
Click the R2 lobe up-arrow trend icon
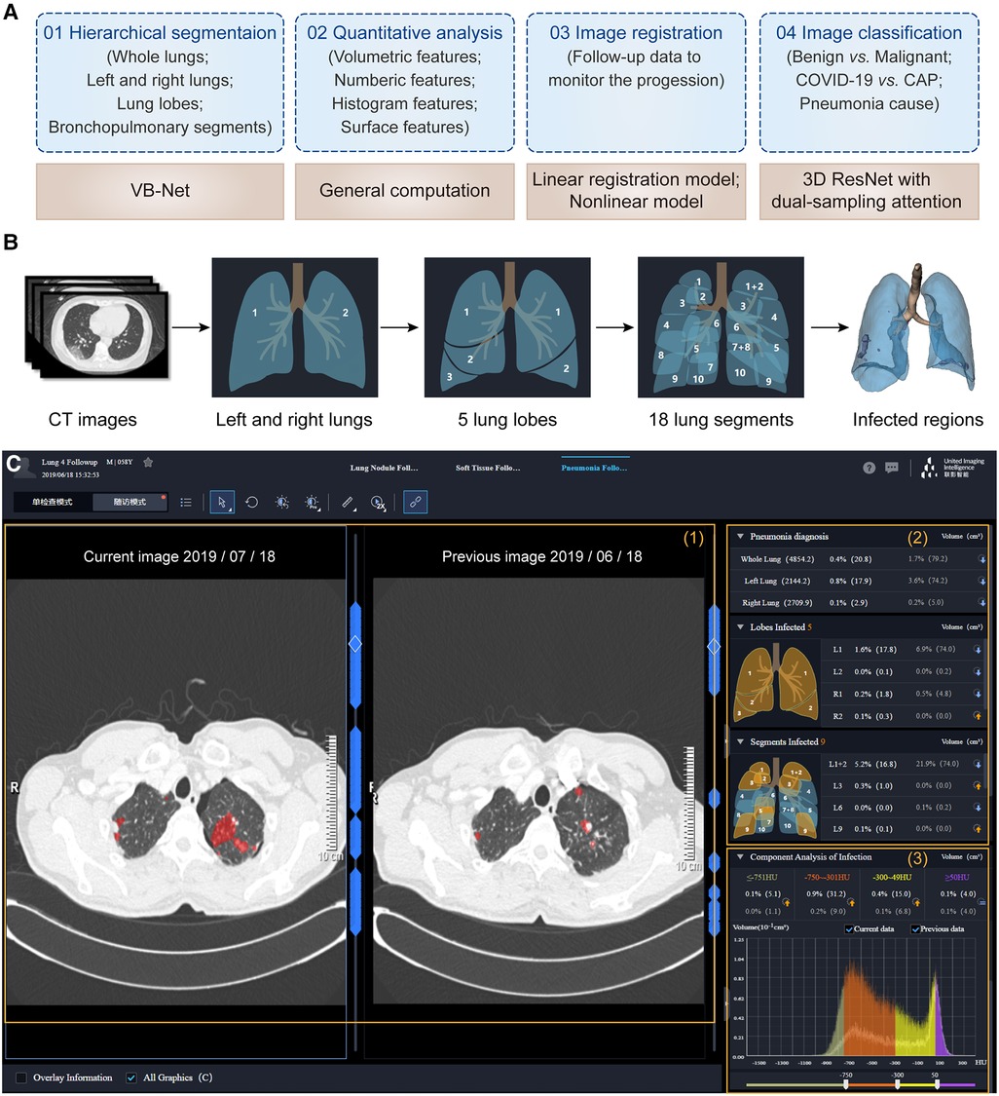tap(978, 716)
